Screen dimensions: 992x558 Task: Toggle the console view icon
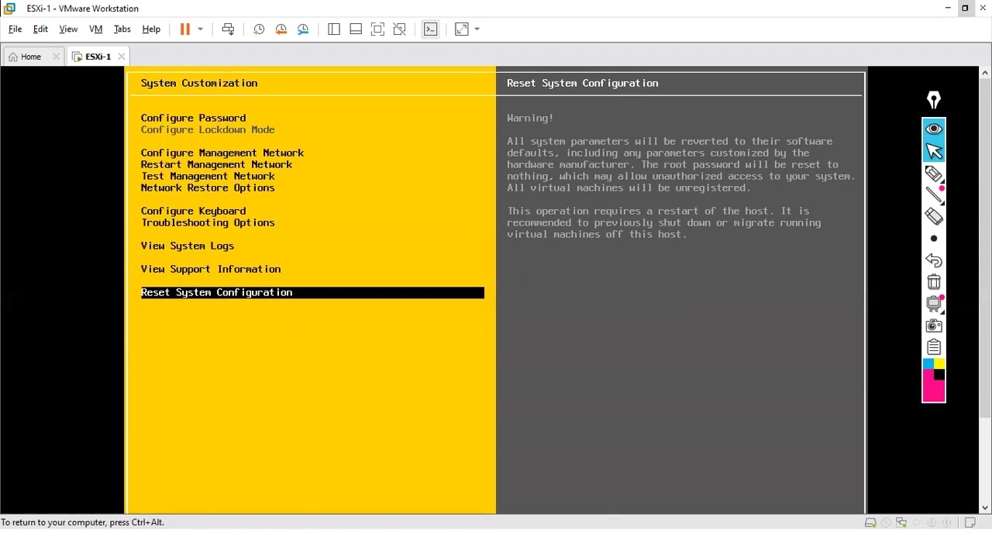[x=431, y=29]
